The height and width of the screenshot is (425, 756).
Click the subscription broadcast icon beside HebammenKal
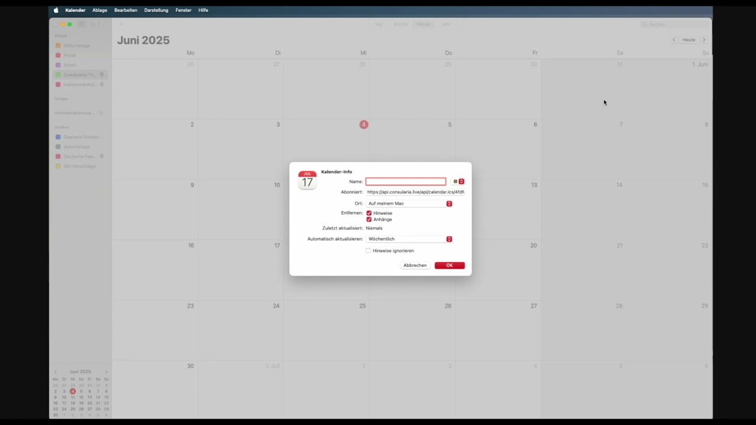coord(102,84)
